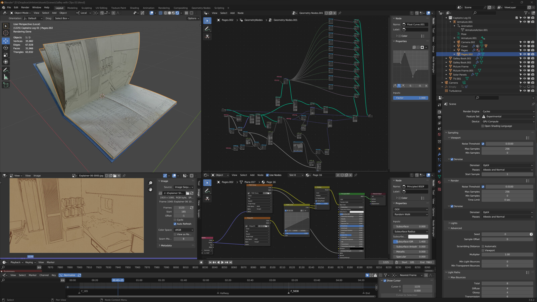Open Device GPU Compute dropdown
The height and width of the screenshot is (302, 537).
coord(508,121)
